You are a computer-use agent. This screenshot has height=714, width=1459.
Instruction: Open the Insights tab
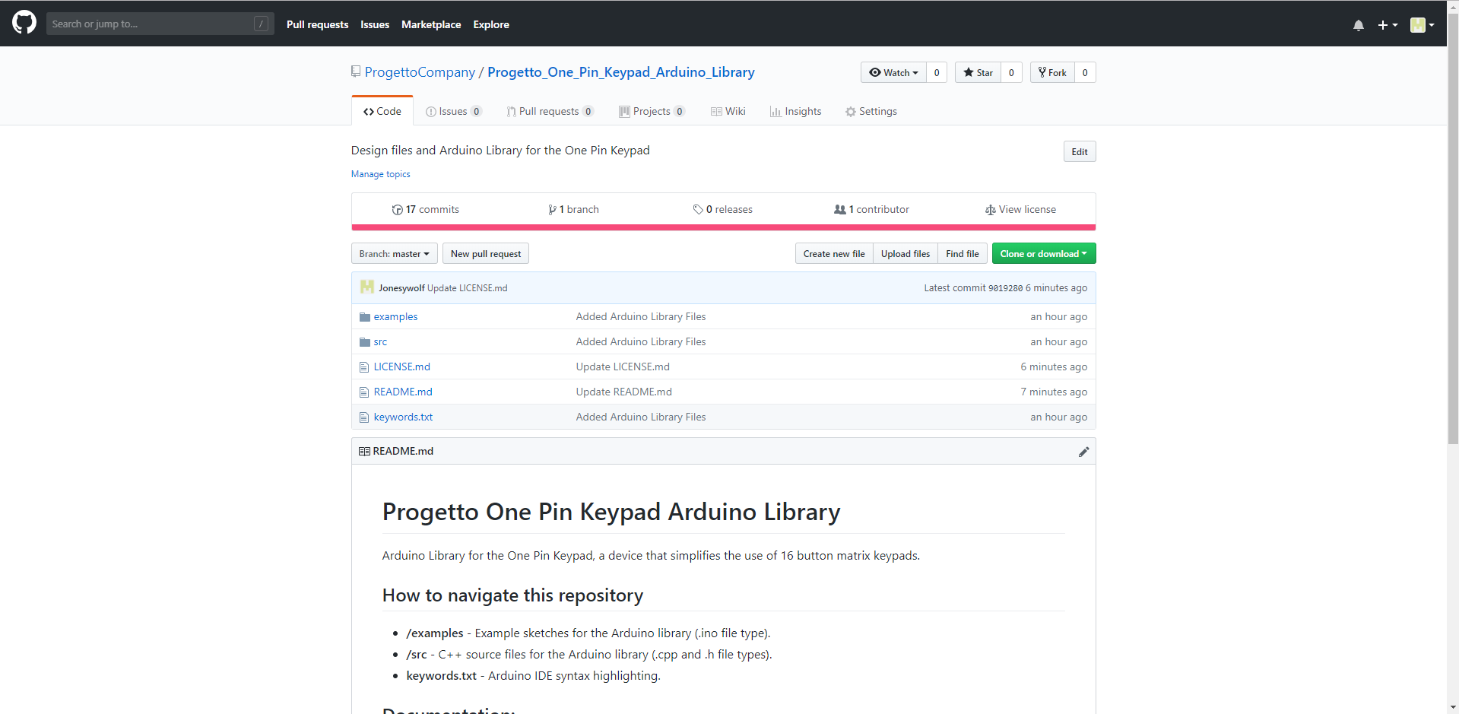795,111
